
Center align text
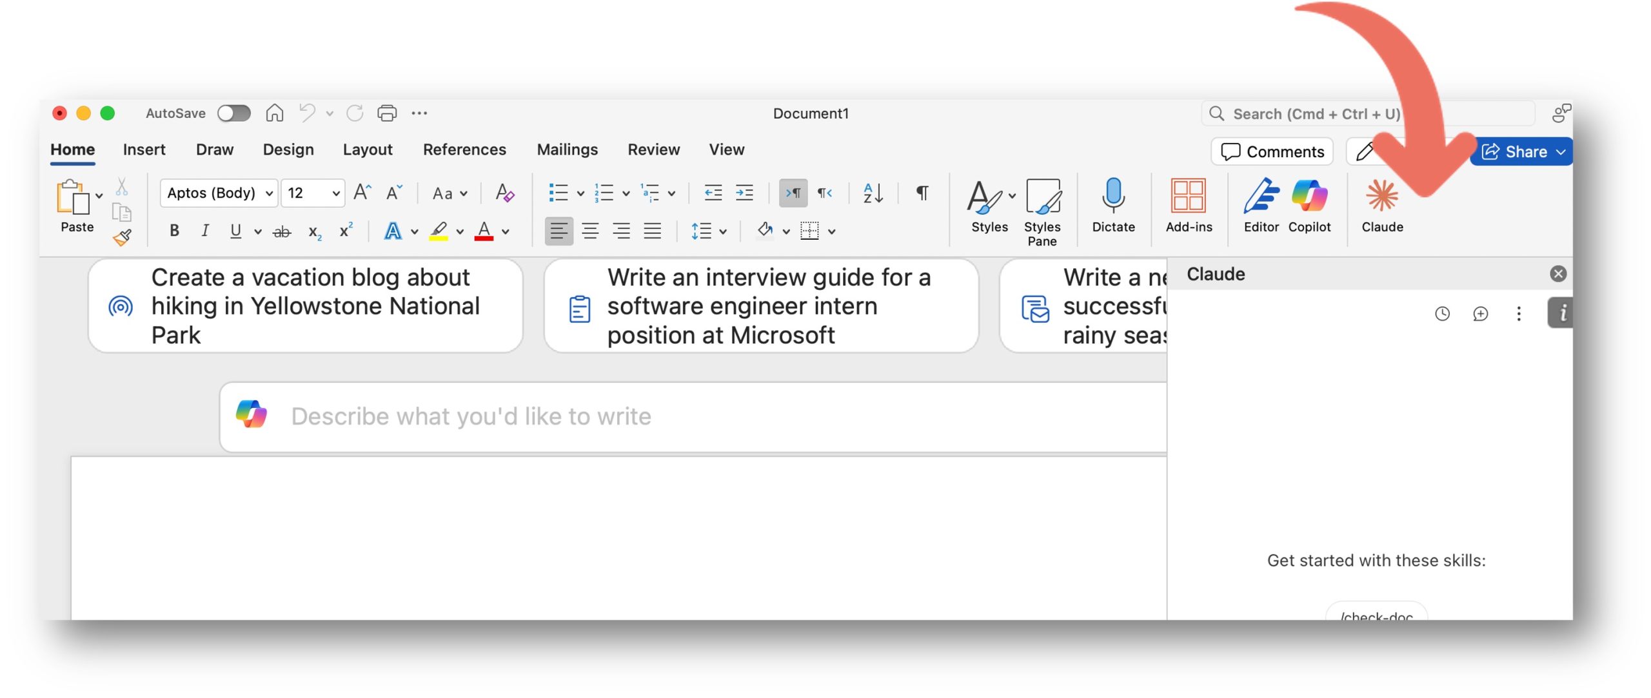pyautogui.click(x=590, y=231)
